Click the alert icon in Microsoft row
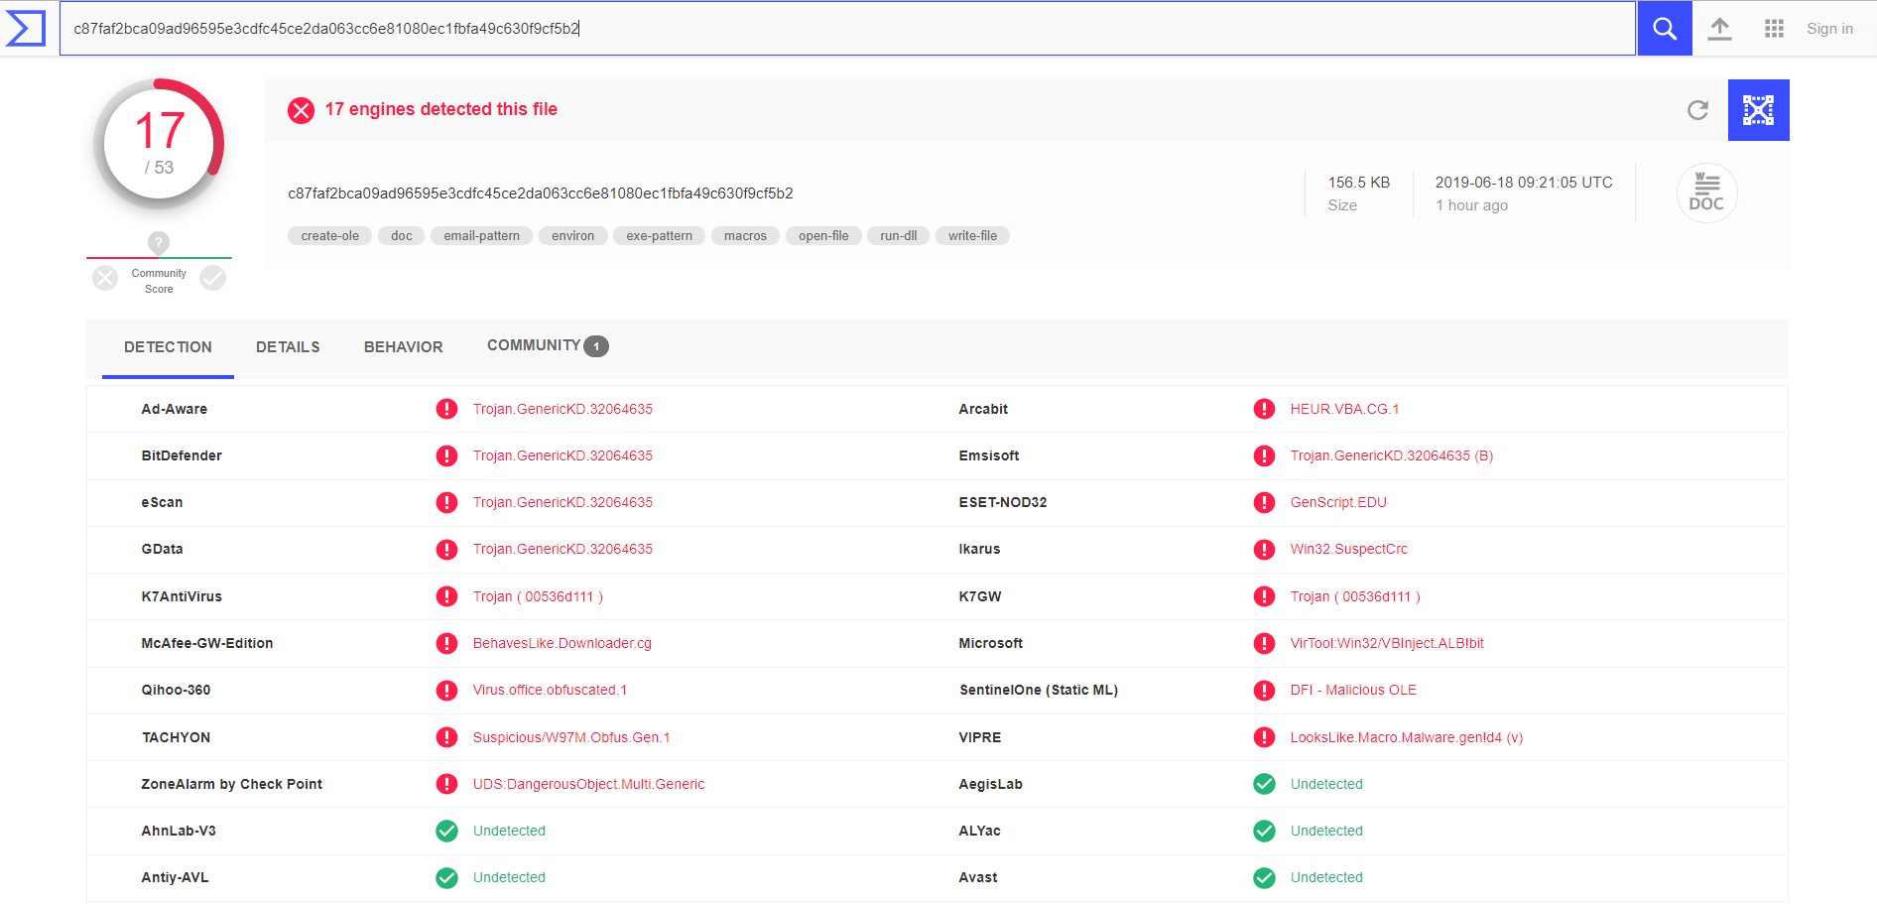This screenshot has width=1877, height=904. [x=1264, y=643]
